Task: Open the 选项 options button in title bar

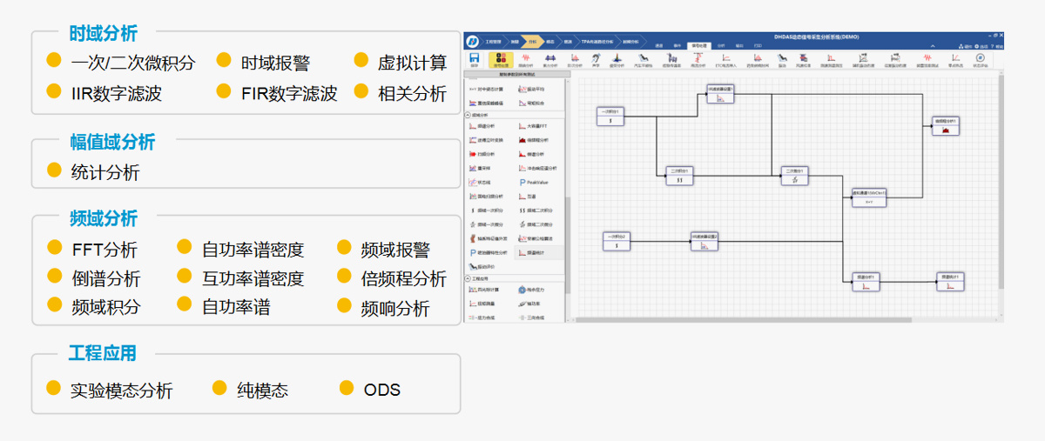Action: click(981, 46)
